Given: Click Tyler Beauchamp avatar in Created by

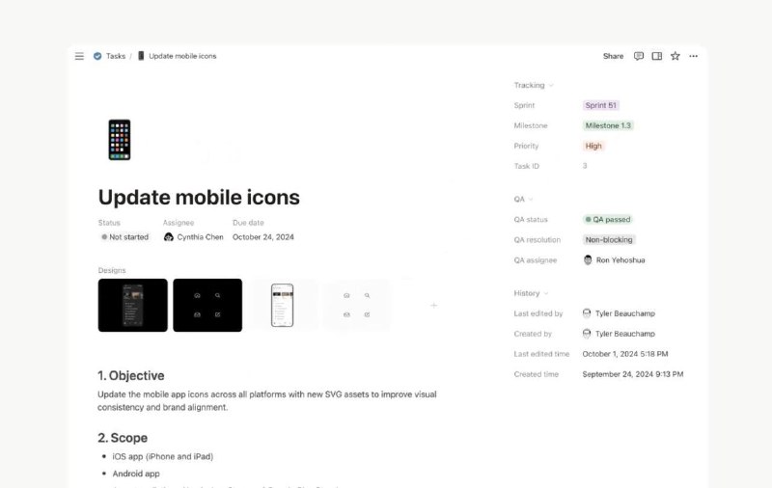Looking at the screenshot, I should click(587, 334).
